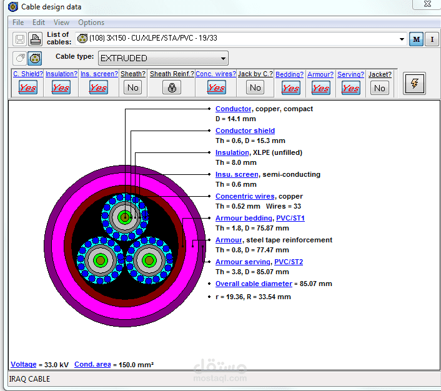Open the File menu

coord(18,22)
